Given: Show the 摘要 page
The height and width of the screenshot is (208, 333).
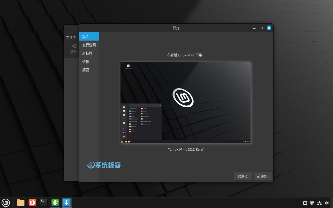Looking at the screenshot, I should point(89,70).
